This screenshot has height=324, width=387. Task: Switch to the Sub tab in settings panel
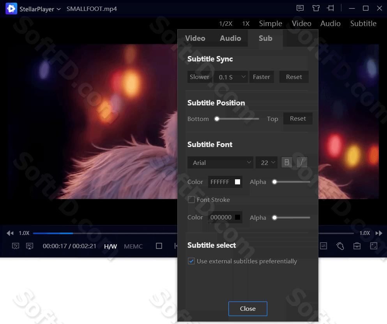265,38
